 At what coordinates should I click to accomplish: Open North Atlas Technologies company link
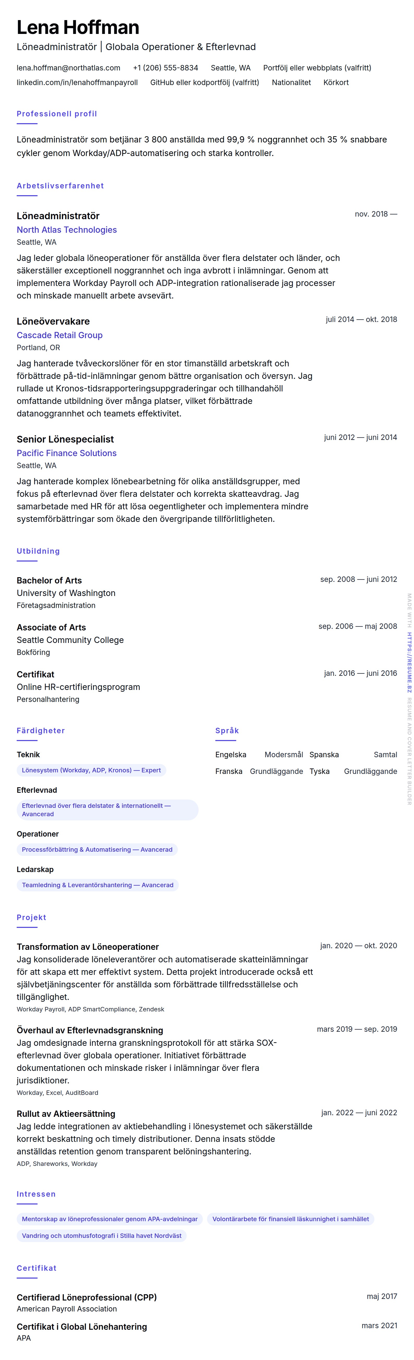[66, 230]
